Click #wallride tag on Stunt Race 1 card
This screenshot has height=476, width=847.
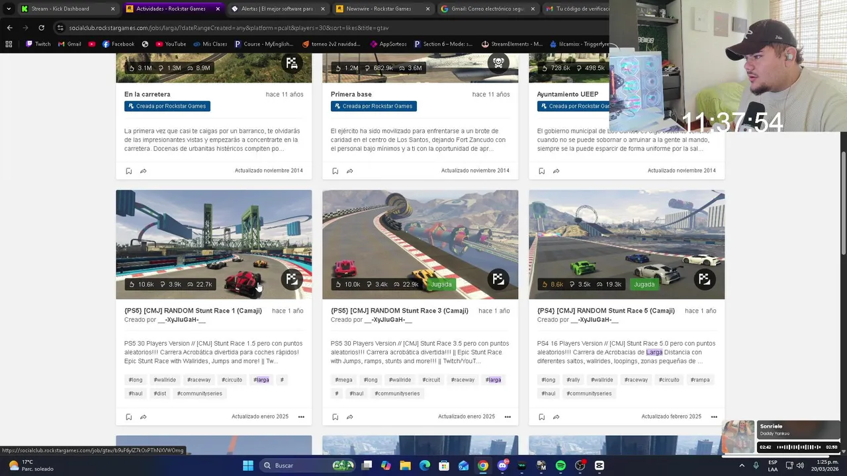[165, 379]
